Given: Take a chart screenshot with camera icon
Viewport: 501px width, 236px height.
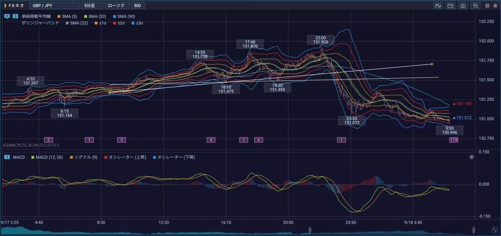Looking at the screenshot, I should pos(463,6).
